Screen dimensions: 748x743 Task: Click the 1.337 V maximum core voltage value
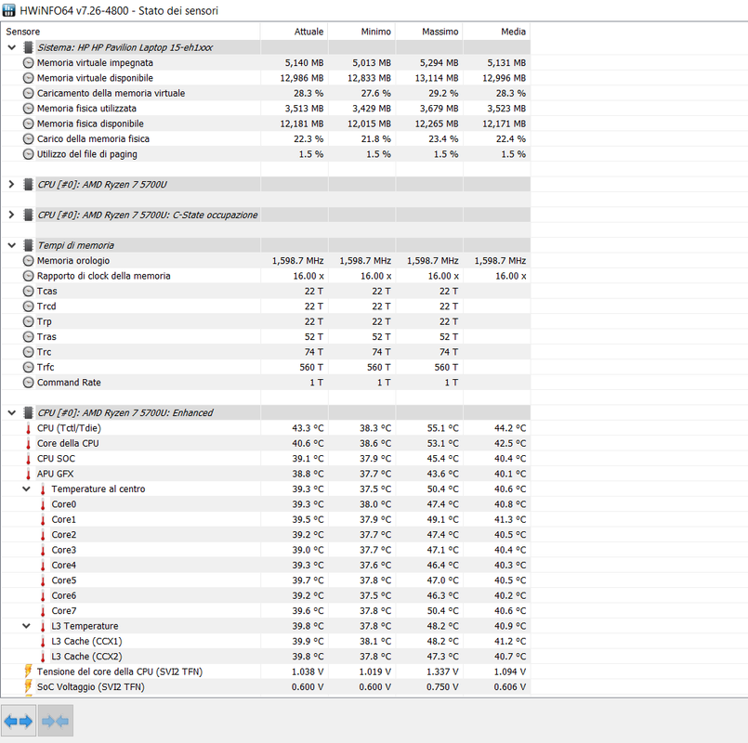[442, 671]
